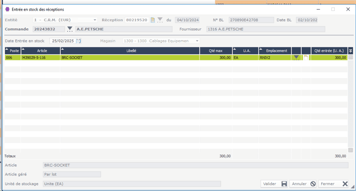The image size is (356, 191).
Task: Click the Annuler button
Action: point(303,184)
